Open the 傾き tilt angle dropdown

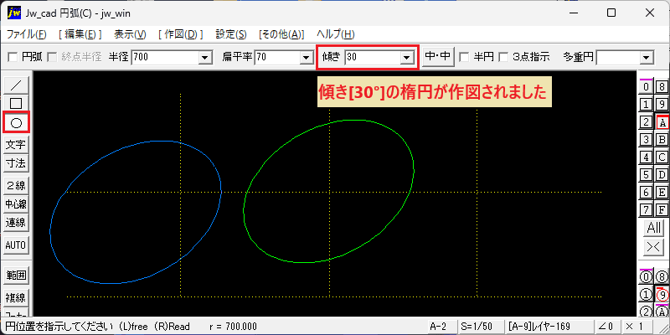point(405,57)
